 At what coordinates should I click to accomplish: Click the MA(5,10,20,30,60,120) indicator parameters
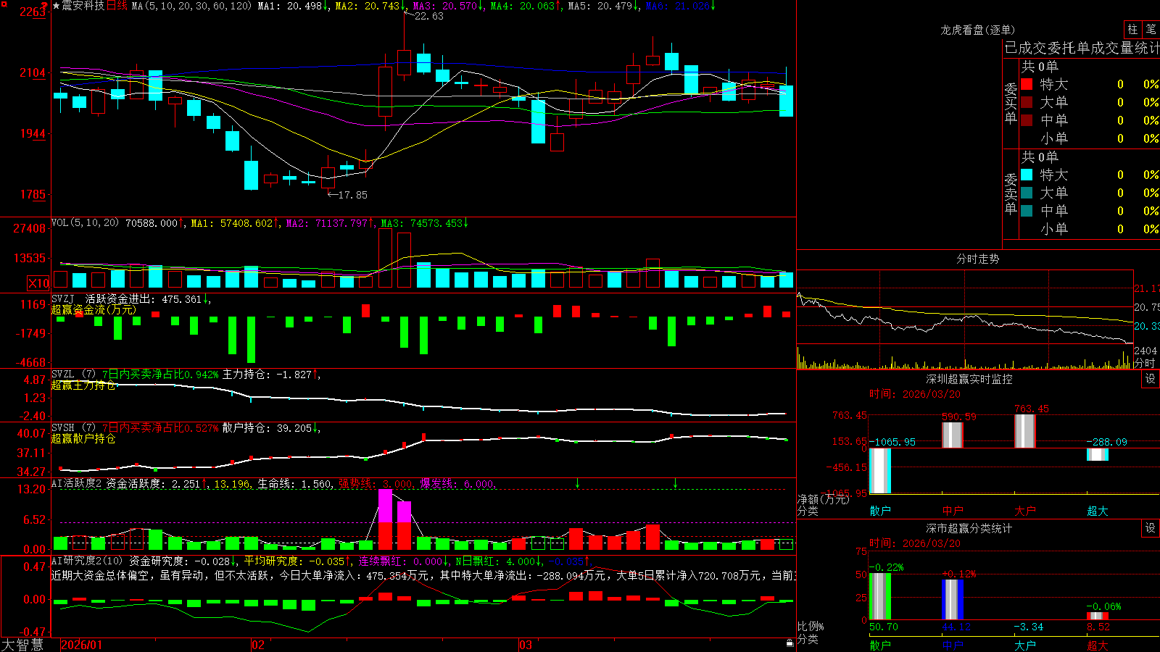pyautogui.click(x=191, y=6)
